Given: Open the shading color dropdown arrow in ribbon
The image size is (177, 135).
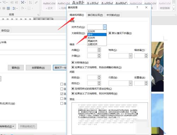Looking at the screenshot, I should click(x=25, y=8).
